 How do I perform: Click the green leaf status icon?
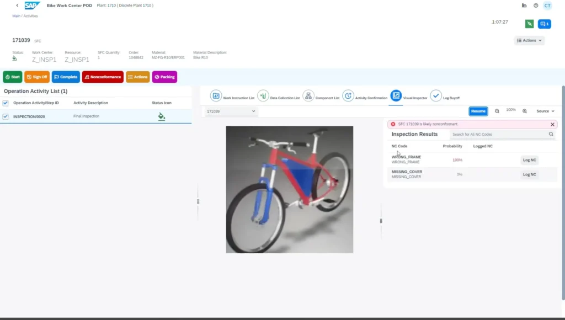tap(529, 24)
